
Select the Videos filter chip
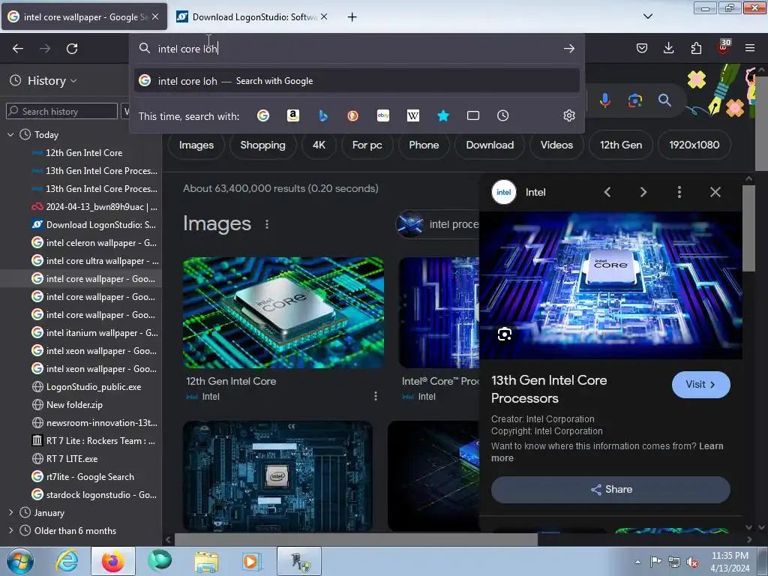click(x=556, y=145)
